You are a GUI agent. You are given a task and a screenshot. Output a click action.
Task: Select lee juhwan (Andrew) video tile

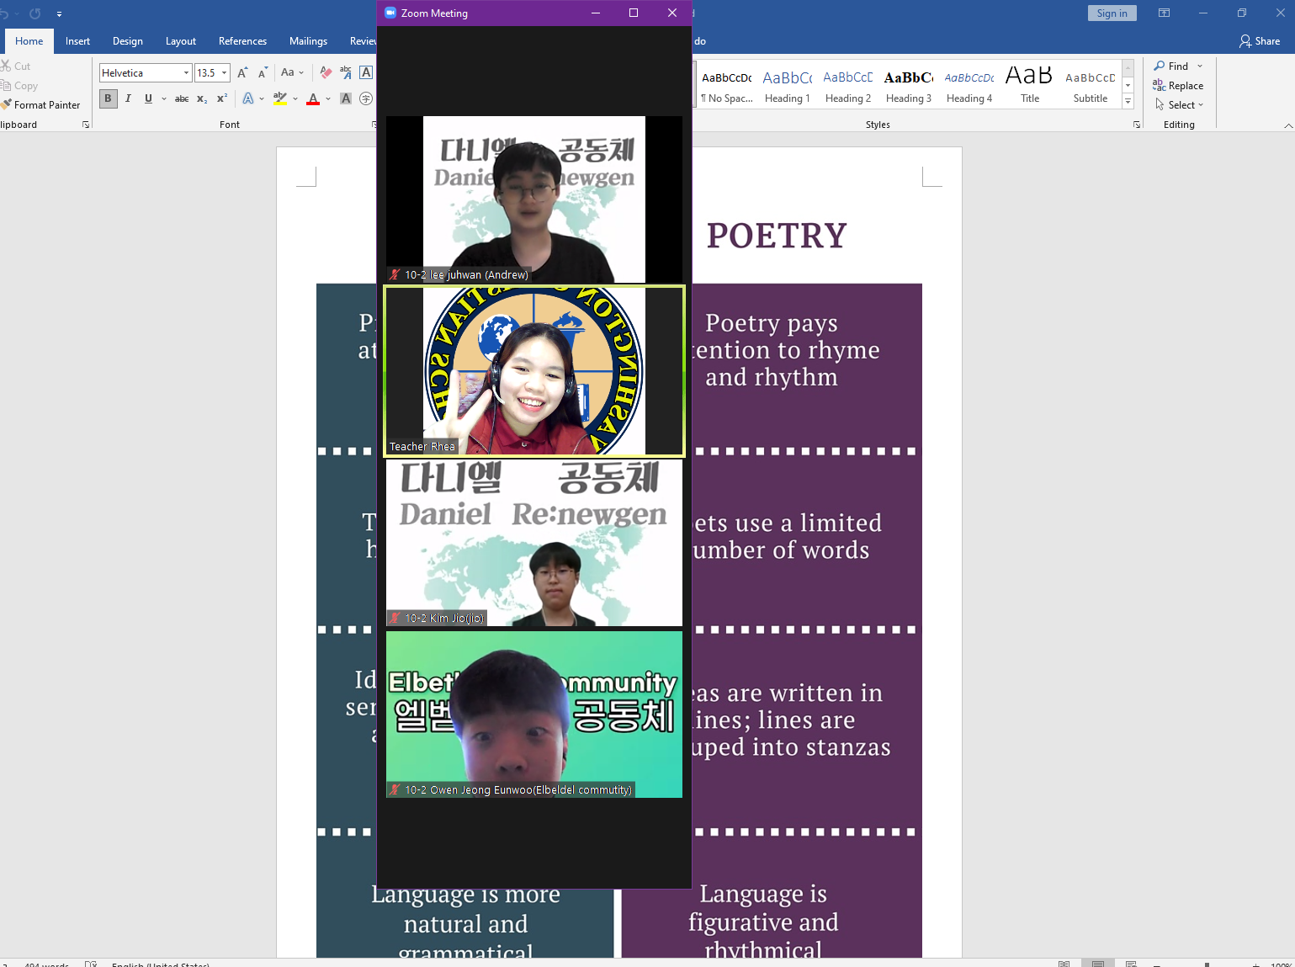534,199
